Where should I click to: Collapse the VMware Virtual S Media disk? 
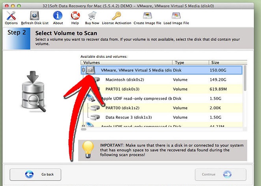click(84, 70)
